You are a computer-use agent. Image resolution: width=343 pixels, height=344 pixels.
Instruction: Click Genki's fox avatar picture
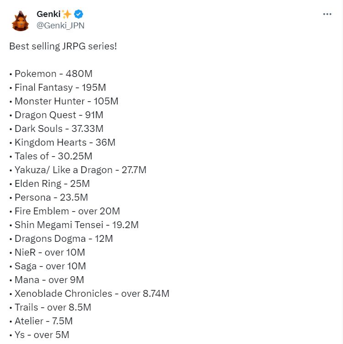pos(21,21)
